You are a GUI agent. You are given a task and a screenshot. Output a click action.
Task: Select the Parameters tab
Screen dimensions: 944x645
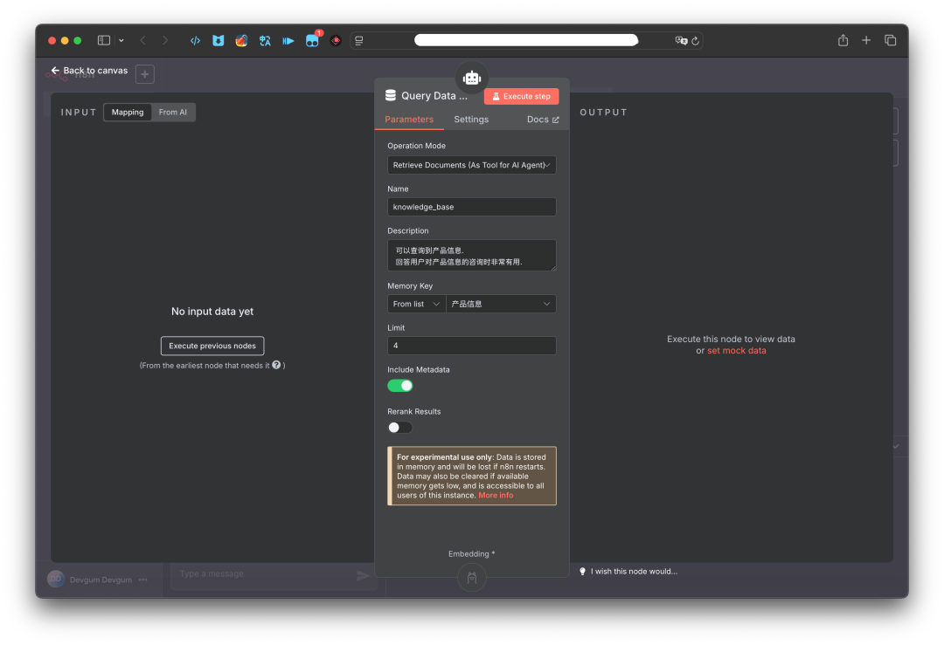click(409, 120)
